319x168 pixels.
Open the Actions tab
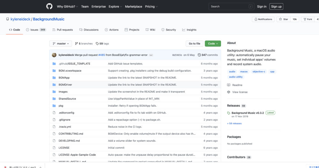click(x=111, y=30)
